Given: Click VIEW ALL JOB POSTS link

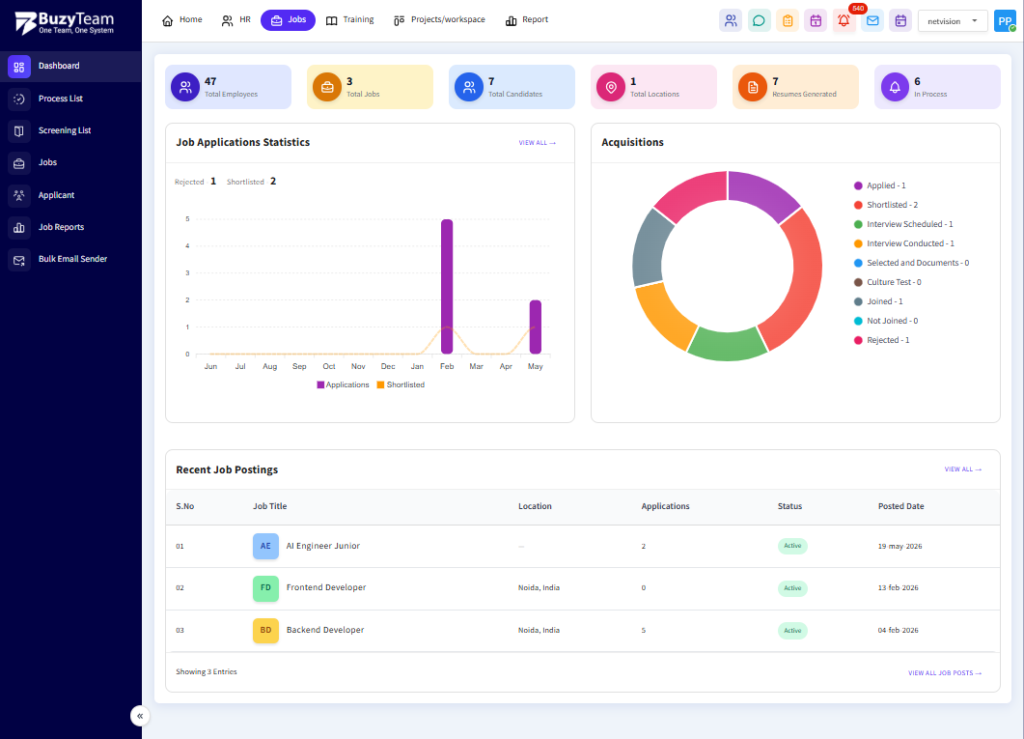Looking at the screenshot, I should coord(944,673).
